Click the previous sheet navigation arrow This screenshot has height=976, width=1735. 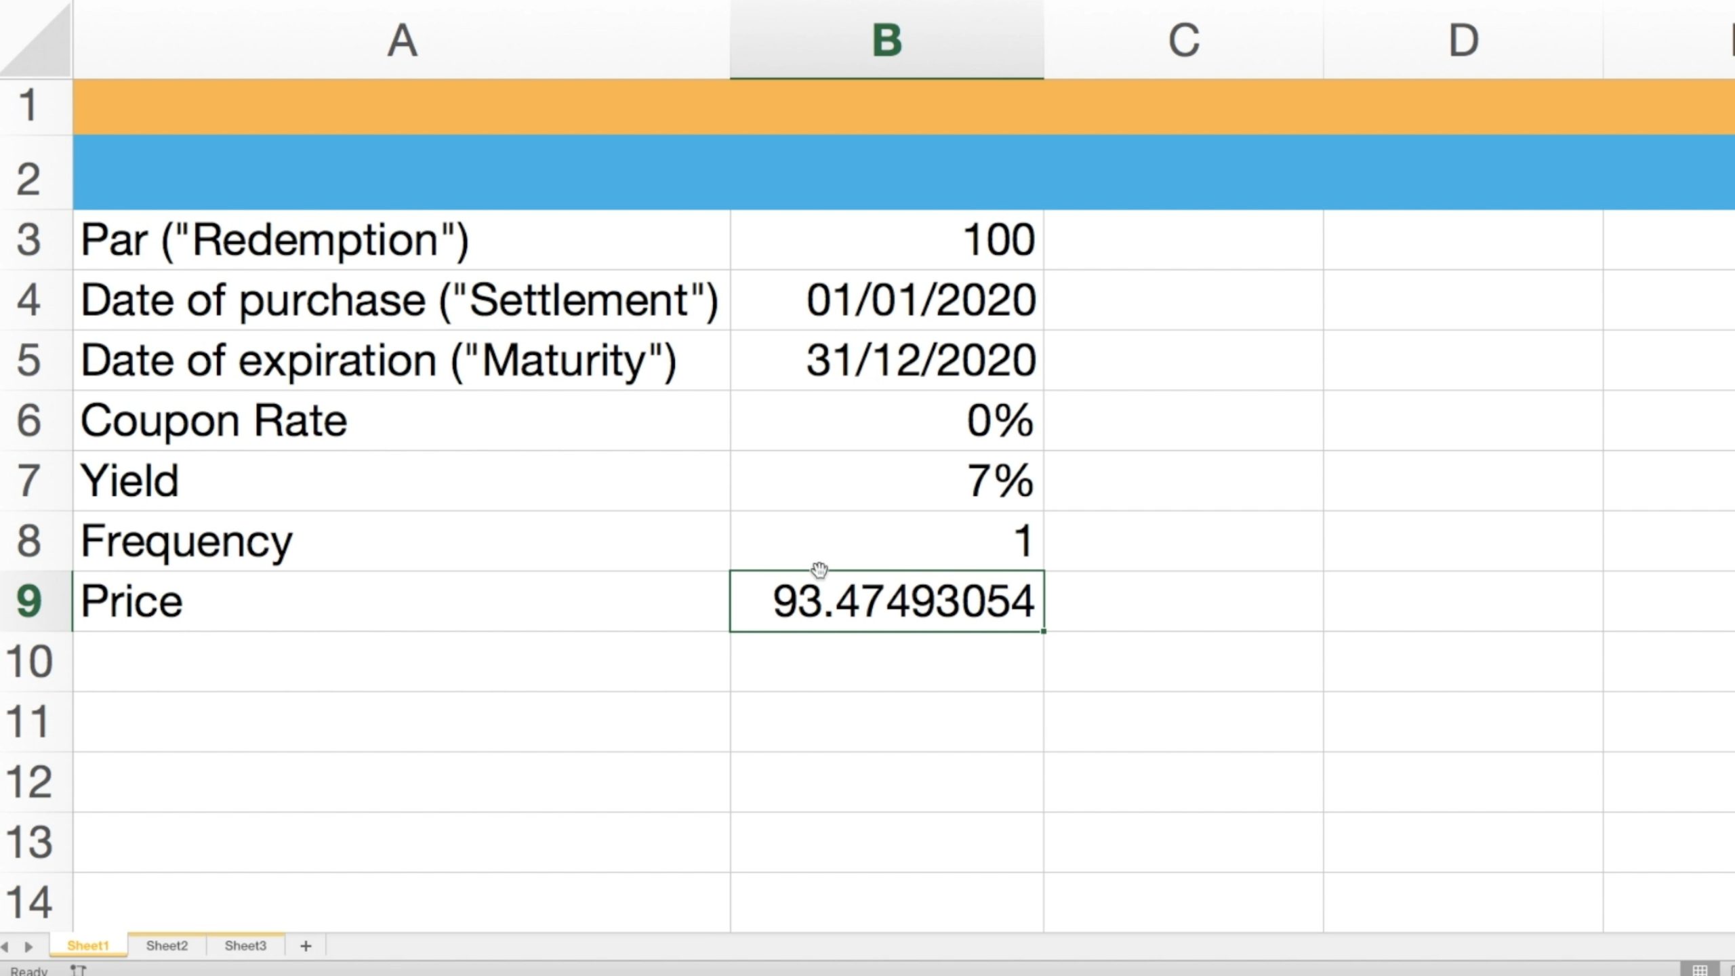pyautogui.click(x=5, y=946)
